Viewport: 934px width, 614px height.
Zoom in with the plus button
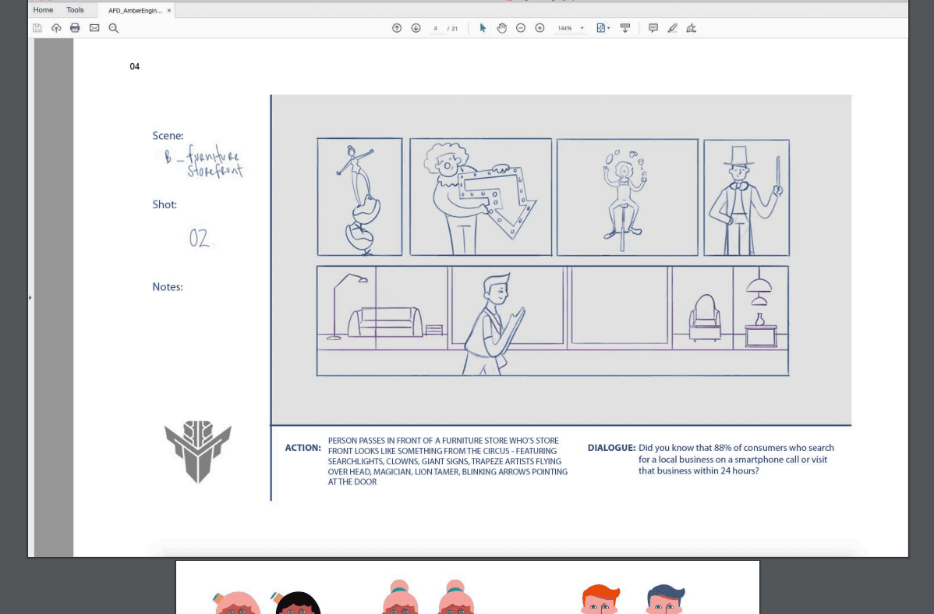pyautogui.click(x=540, y=28)
